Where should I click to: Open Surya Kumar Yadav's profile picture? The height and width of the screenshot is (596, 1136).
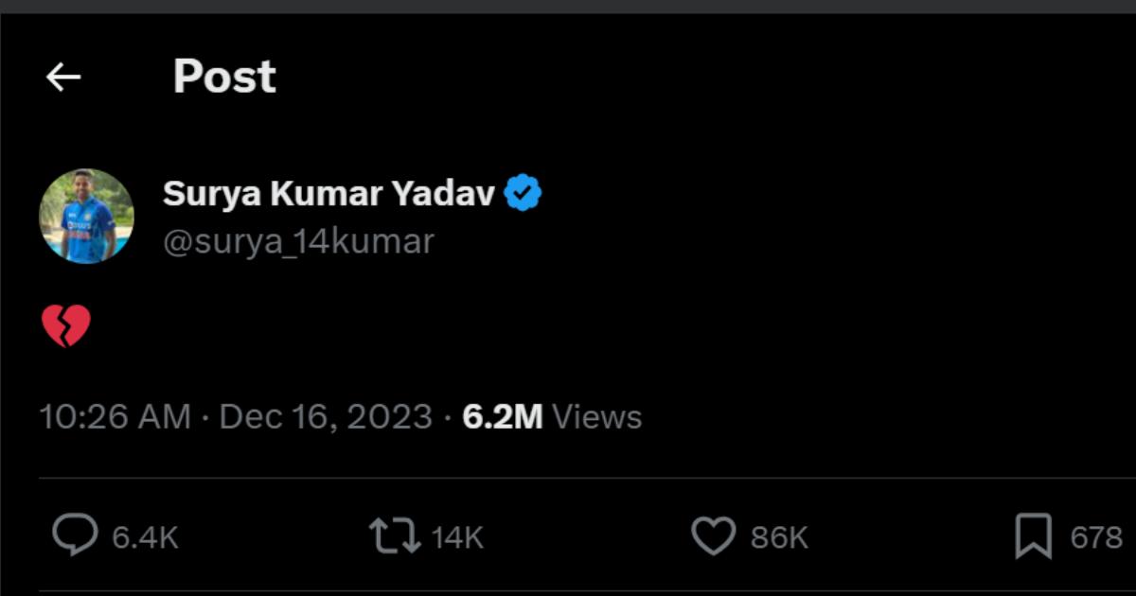(86, 217)
